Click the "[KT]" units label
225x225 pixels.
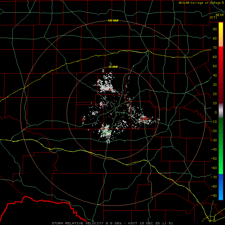213,17
